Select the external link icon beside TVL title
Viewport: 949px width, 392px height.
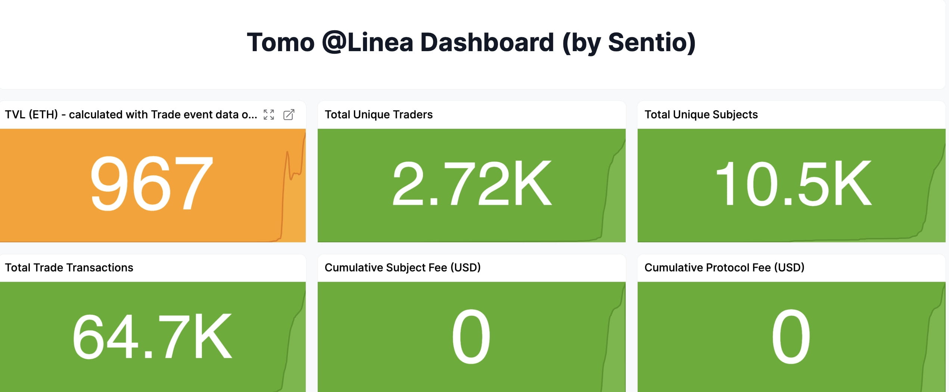288,115
